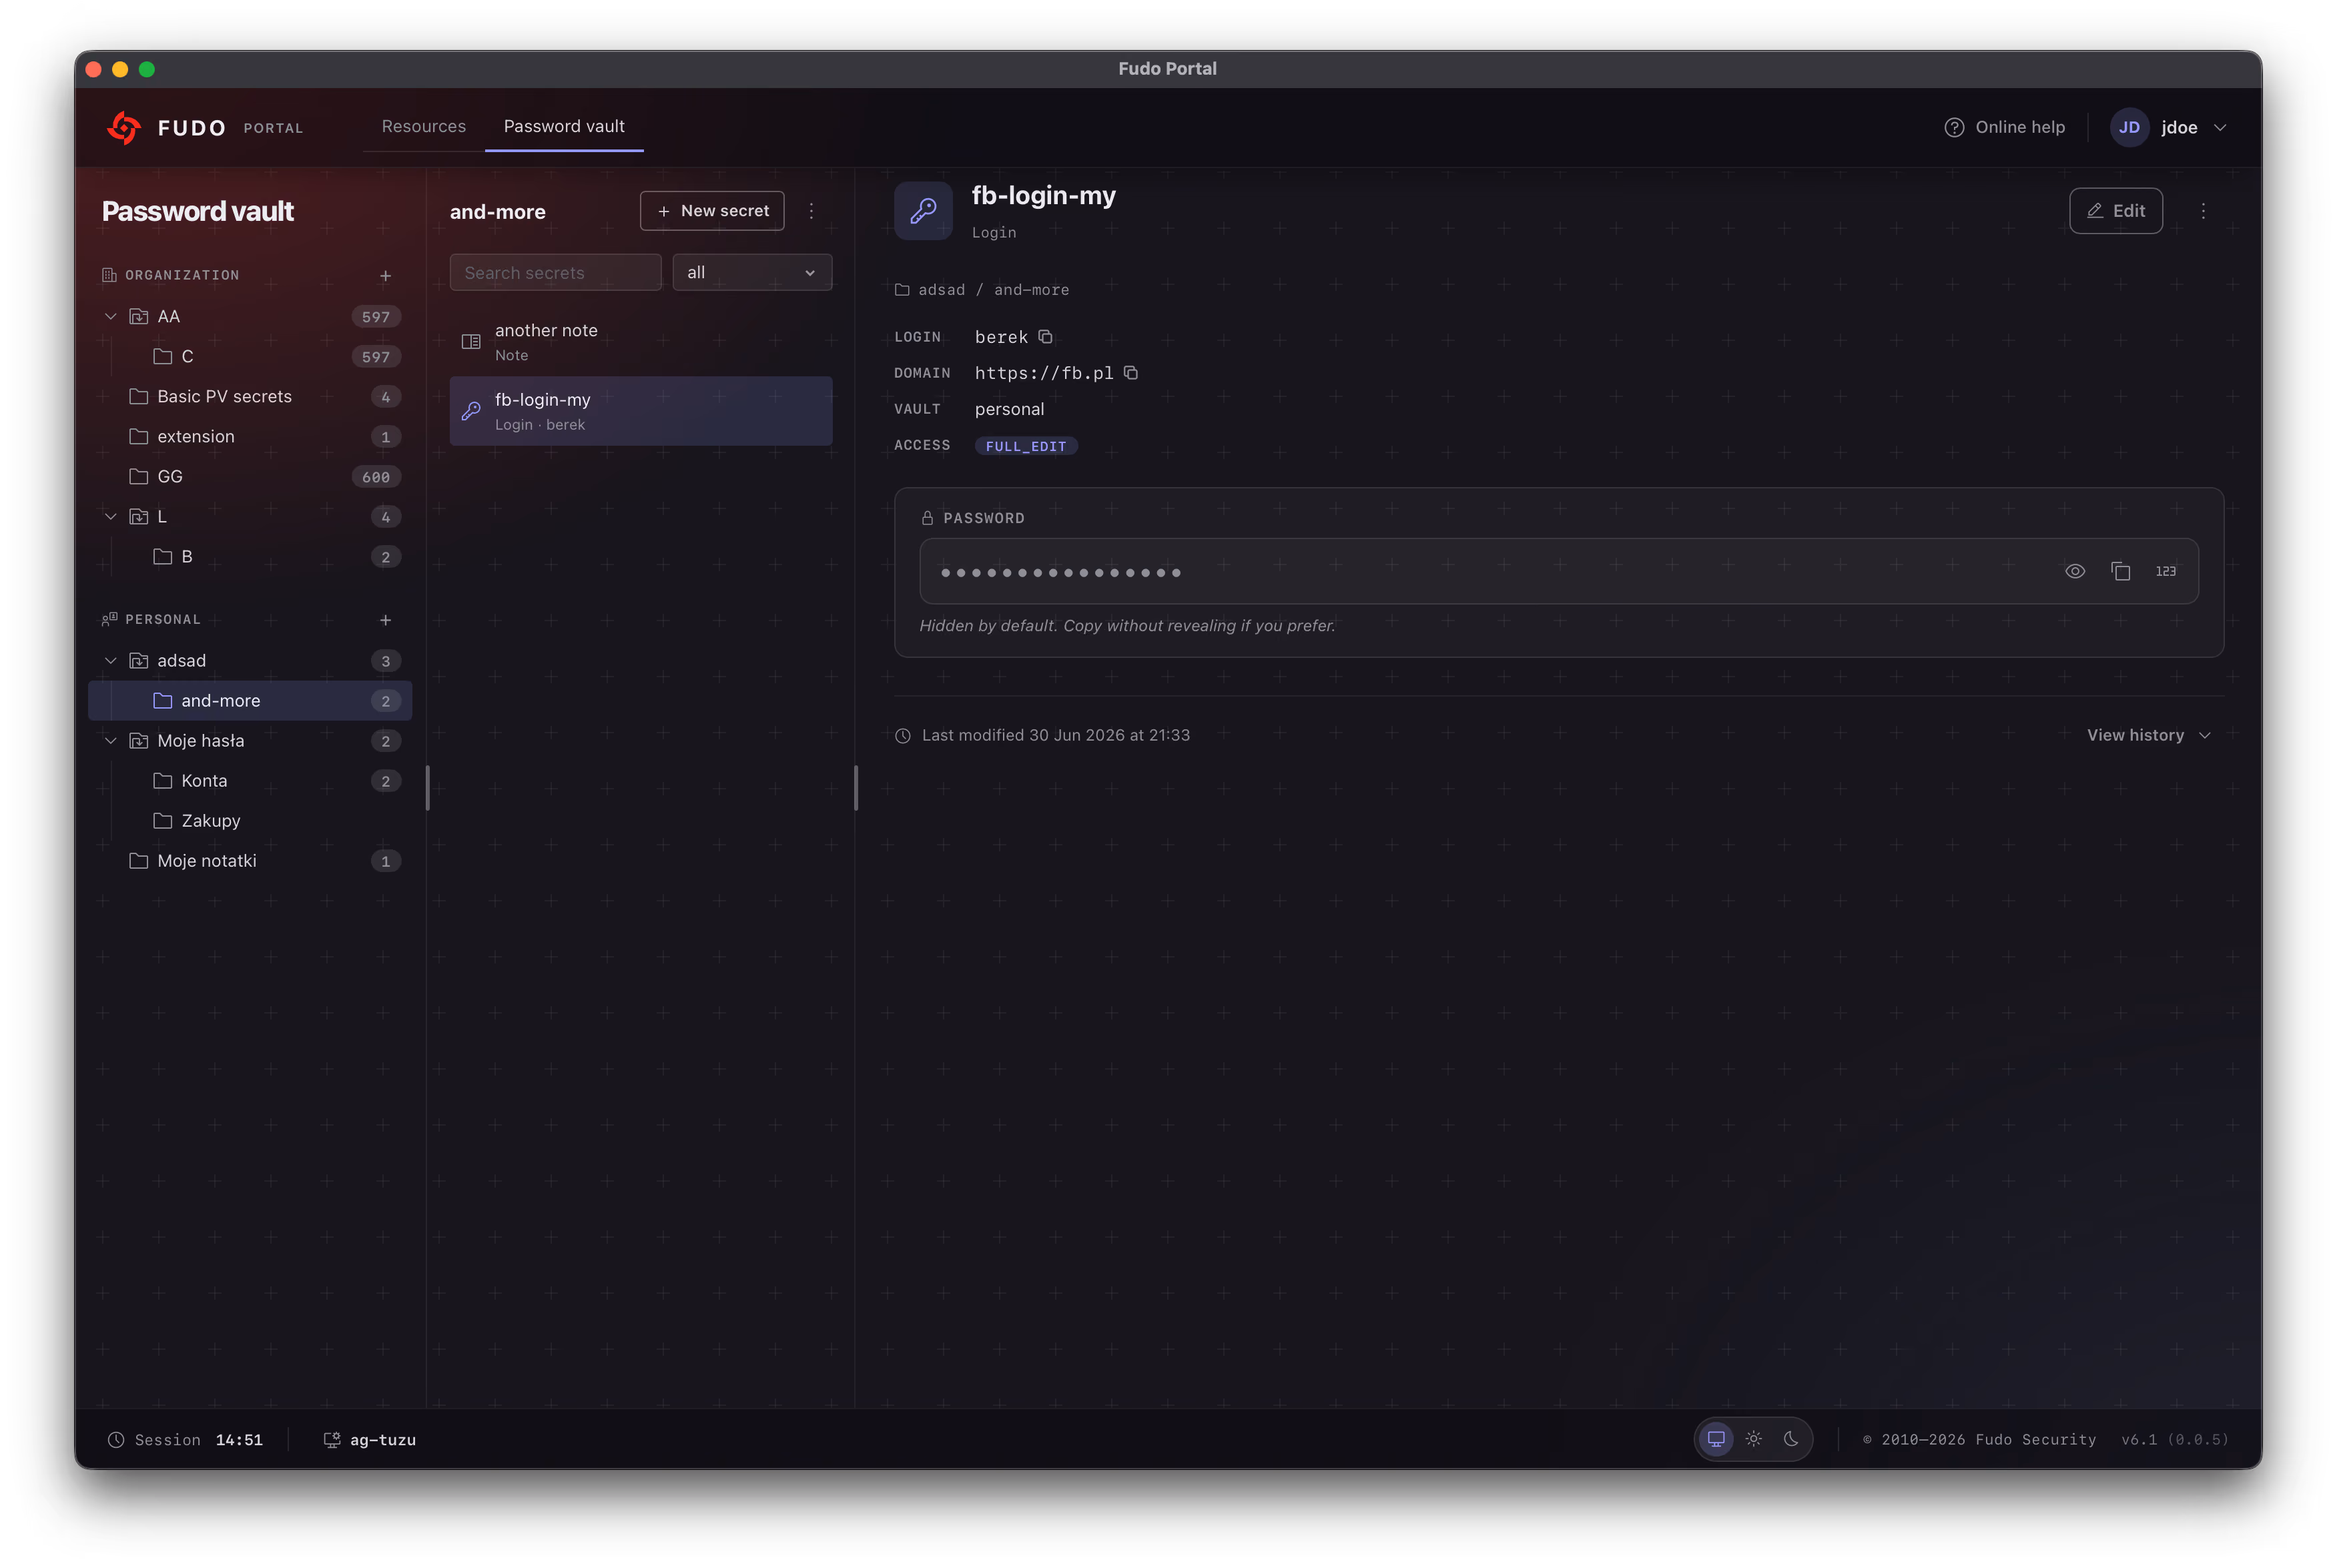Reveal the hidden password with eye icon
Viewport: 2337px width, 1568px height.
2075,571
